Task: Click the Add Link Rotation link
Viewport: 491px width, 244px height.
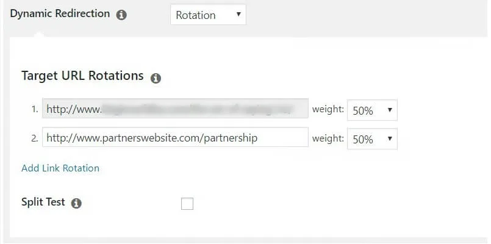Action: [x=60, y=168]
